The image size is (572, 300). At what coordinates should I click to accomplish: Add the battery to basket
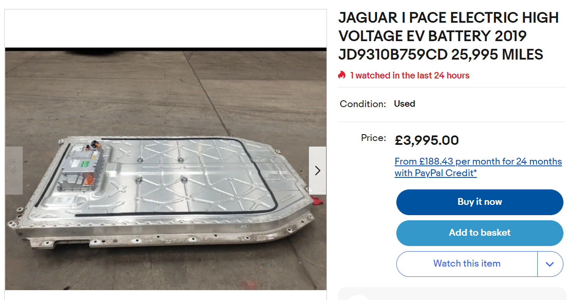pos(479,233)
